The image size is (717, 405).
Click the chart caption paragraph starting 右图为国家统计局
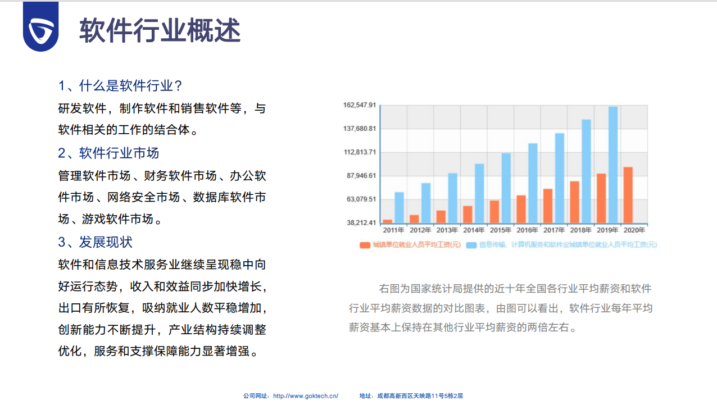point(500,308)
